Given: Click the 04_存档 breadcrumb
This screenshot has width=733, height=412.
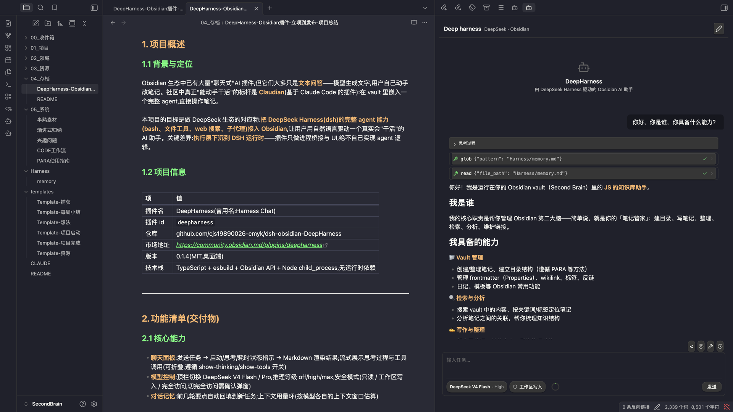Looking at the screenshot, I should click(210, 23).
